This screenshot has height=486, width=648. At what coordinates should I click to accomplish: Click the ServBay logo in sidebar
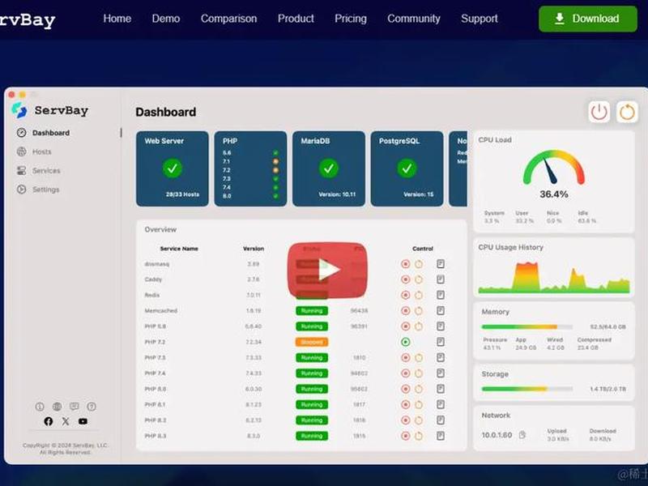[x=49, y=110]
